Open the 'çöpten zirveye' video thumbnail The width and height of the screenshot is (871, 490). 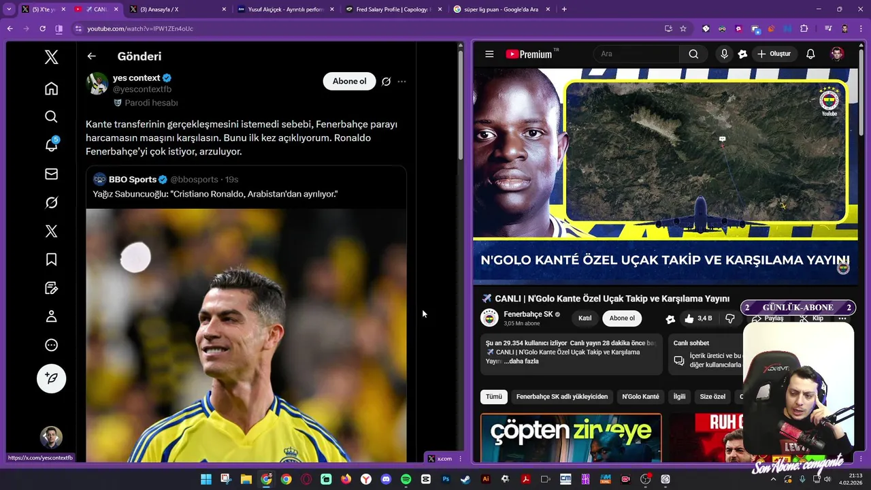tap(570, 438)
